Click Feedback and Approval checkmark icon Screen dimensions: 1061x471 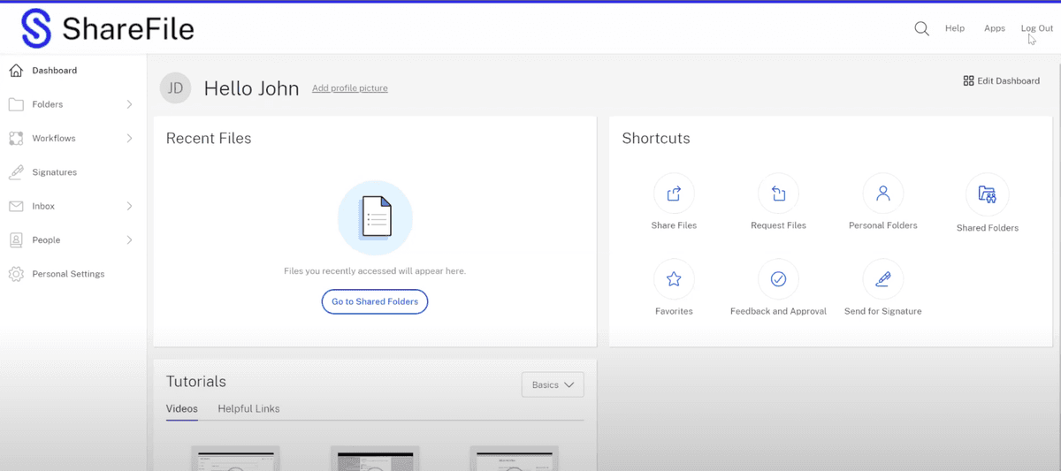778,279
